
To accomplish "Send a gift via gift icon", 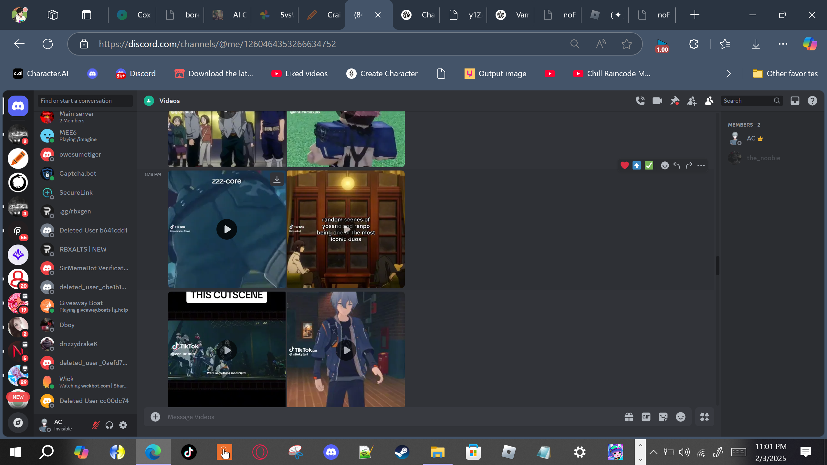I will [x=629, y=417].
